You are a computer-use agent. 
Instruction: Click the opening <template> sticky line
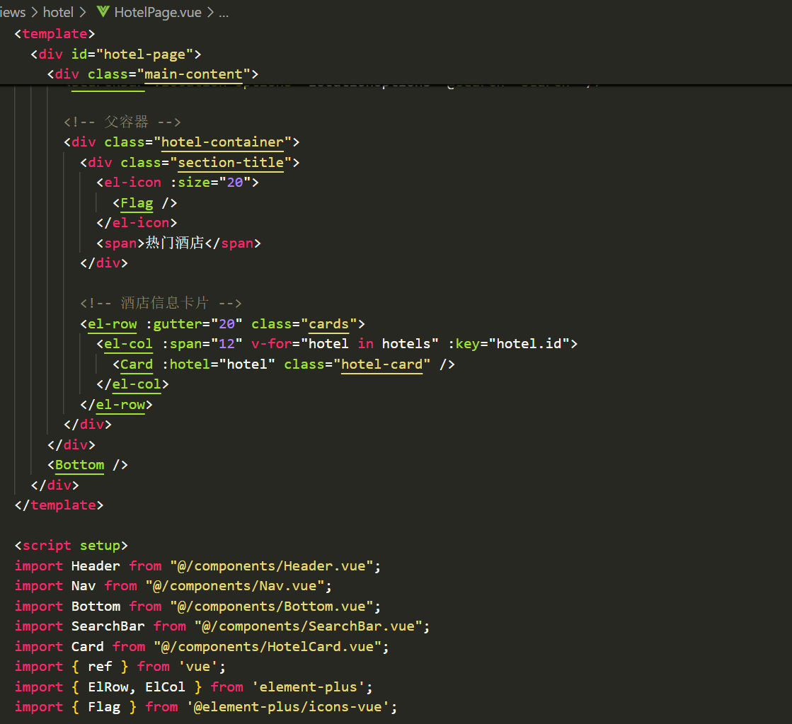point(54,34)
